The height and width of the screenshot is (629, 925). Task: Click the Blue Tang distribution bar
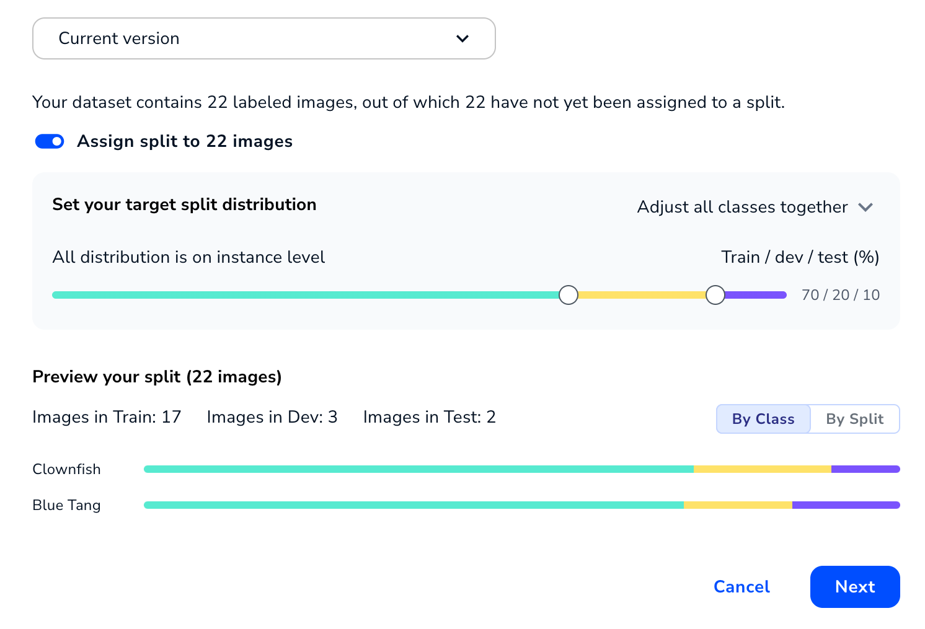(434, 505)
